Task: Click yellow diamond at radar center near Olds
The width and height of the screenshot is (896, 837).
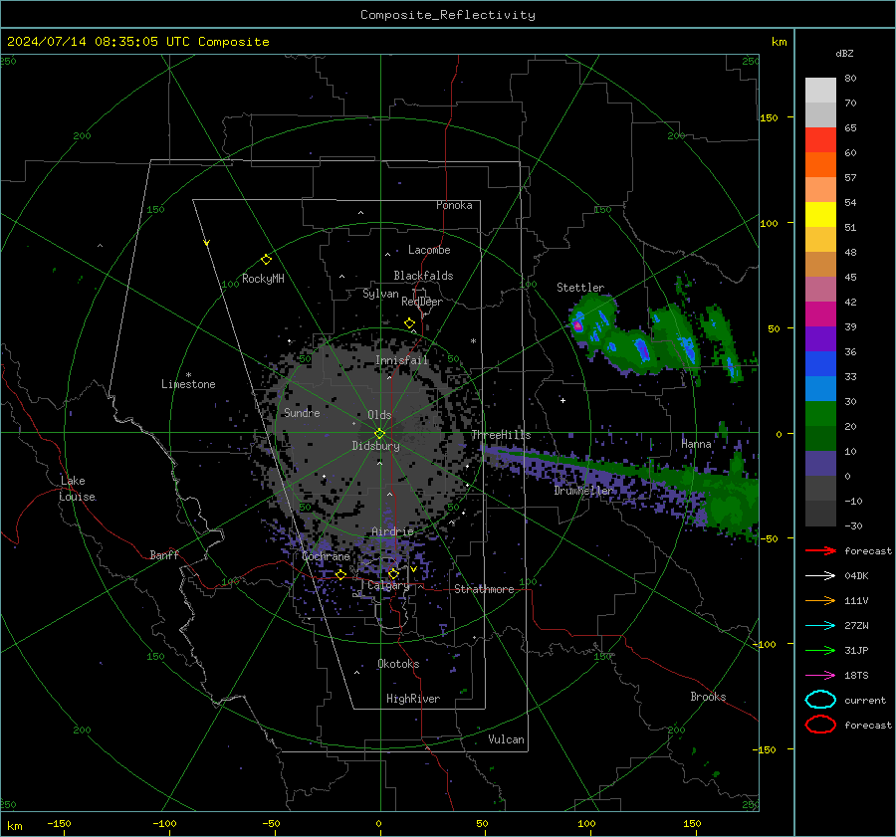Action: (379, 433)
